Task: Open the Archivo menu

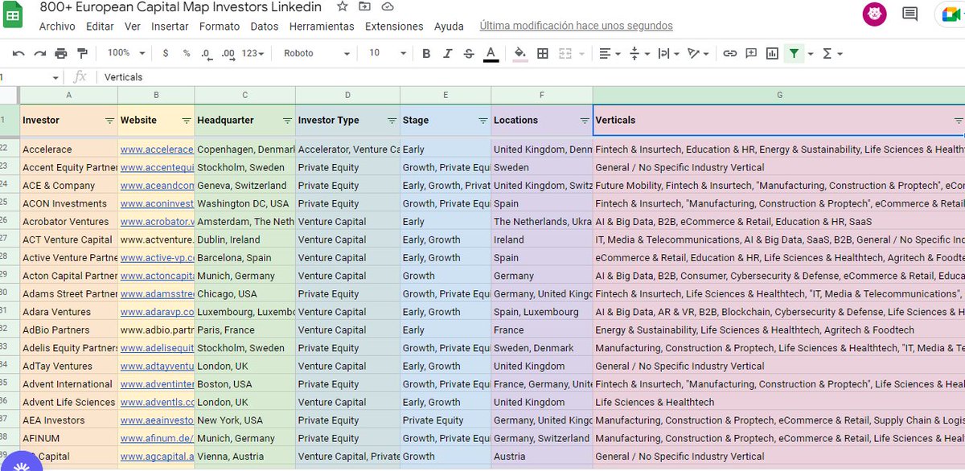Action: click(x=57, y=27)
